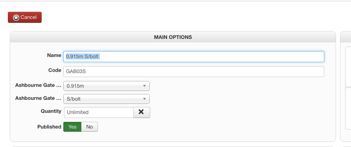Set Published to No
The image size is (351, 147).
[x=90, y=127]
